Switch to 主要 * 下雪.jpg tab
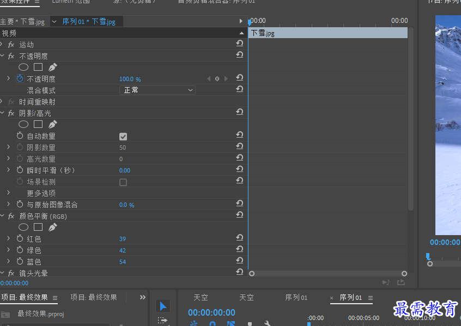Viewport: 461px width, 326px height. 22,22
